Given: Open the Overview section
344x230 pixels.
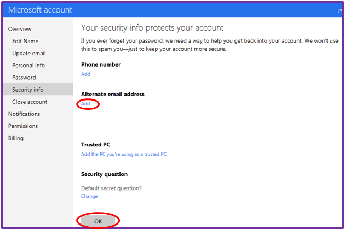Looking at the screenshot, I should click(20, 29).
